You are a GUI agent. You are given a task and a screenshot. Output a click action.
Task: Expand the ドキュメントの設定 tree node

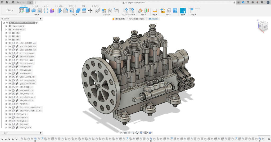pos(6,26)
